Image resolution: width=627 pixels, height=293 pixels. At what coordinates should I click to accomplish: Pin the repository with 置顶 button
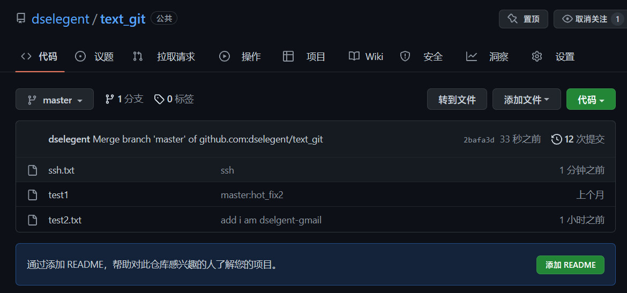(x=524, y=19)
